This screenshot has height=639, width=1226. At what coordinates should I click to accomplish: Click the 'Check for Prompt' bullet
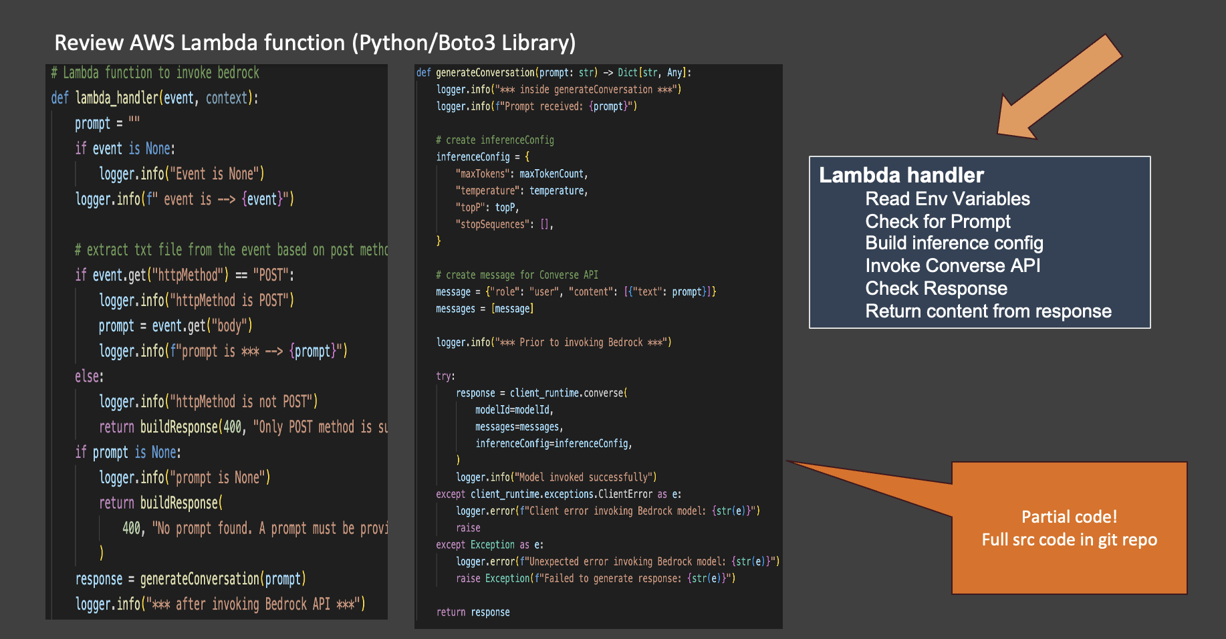[x=938, y=222]
